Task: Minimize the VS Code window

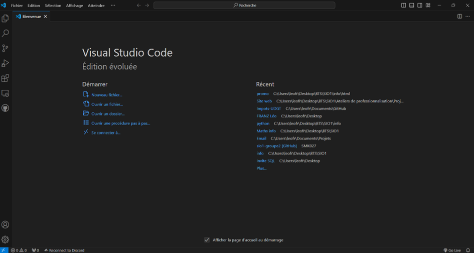Action: click(x=439, y=6)
